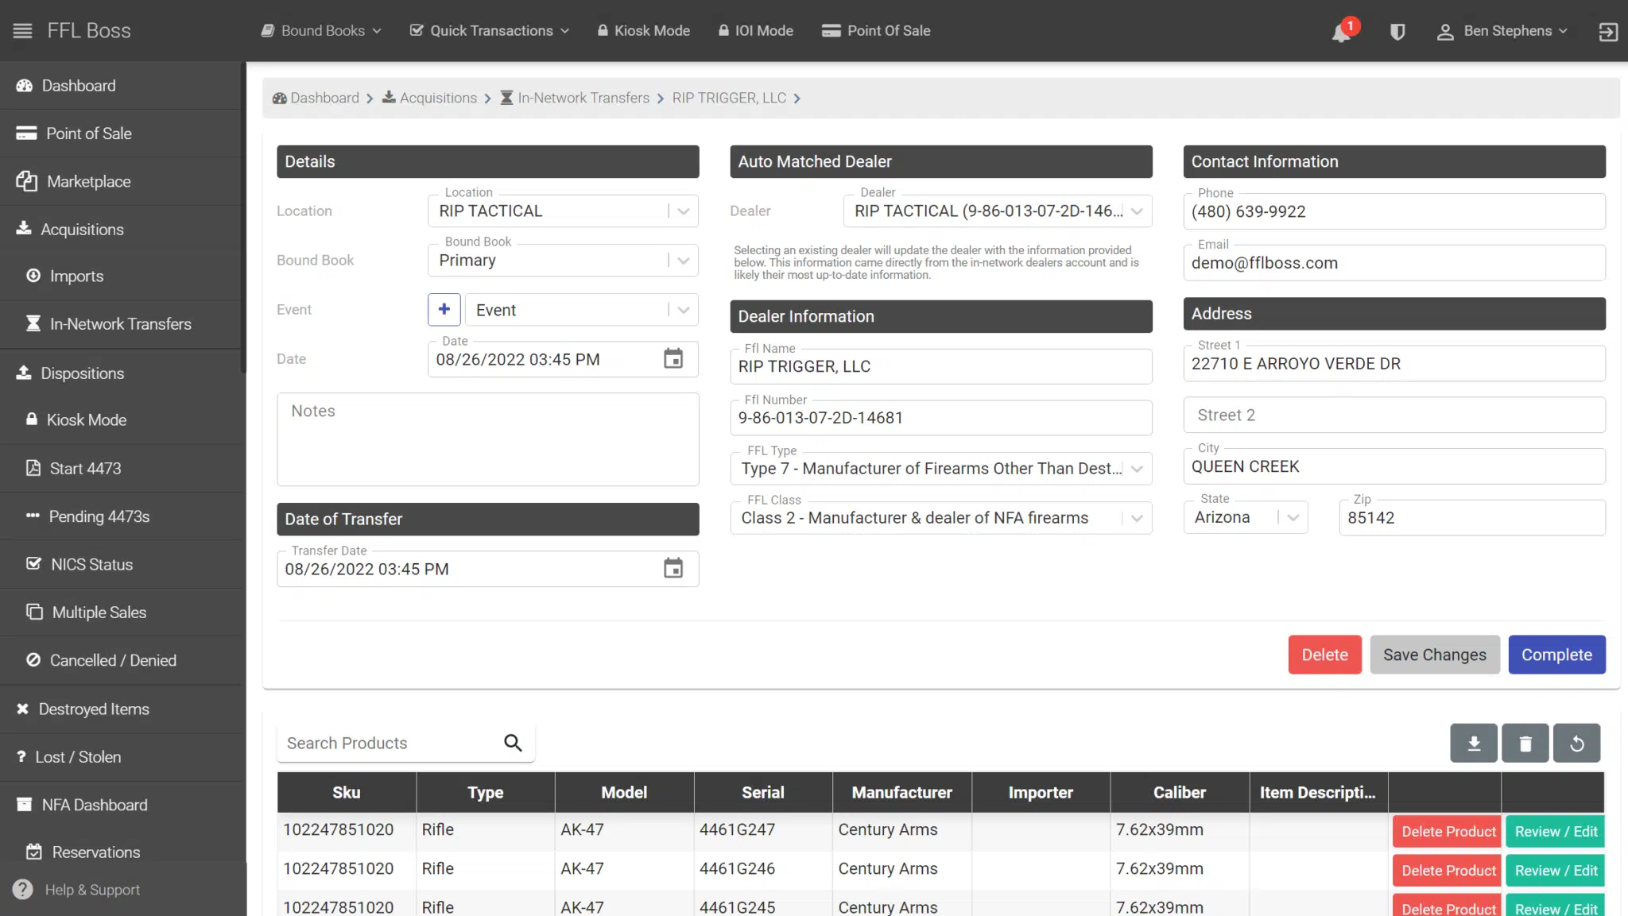This screenshot has width=1628, height=916.
Task: Open Quick Transactions menu
Action: coord(490,31)
